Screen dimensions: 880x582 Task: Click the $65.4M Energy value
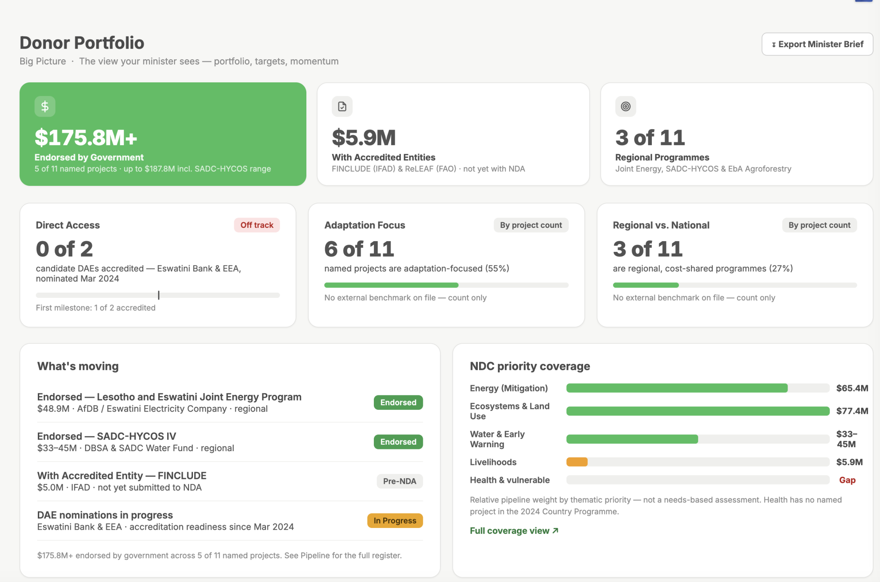852,388
